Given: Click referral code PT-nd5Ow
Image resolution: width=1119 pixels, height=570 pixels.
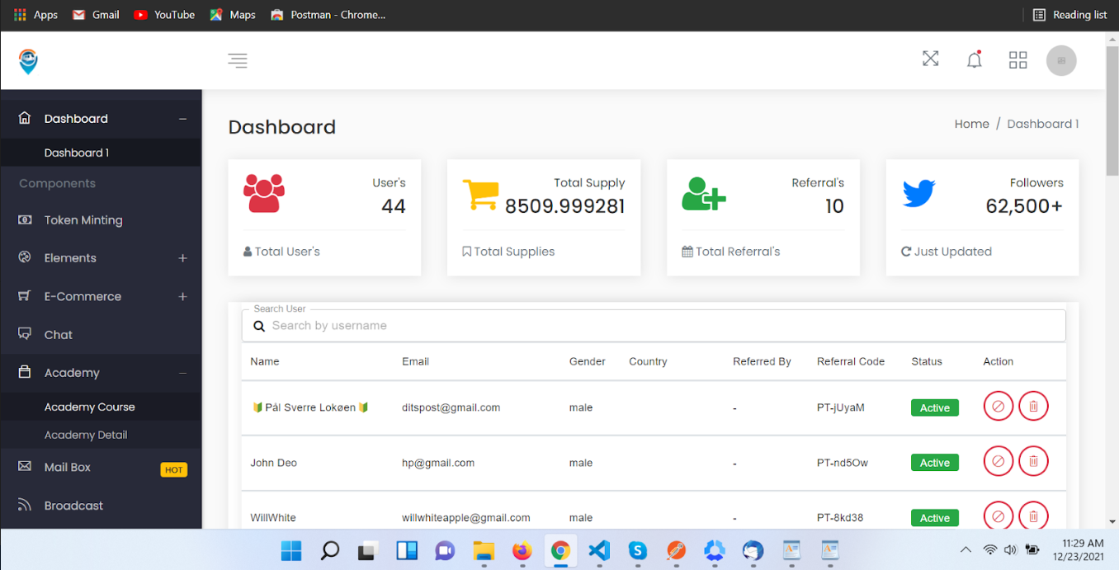Looking at the screenshot, I should [843, 463].
